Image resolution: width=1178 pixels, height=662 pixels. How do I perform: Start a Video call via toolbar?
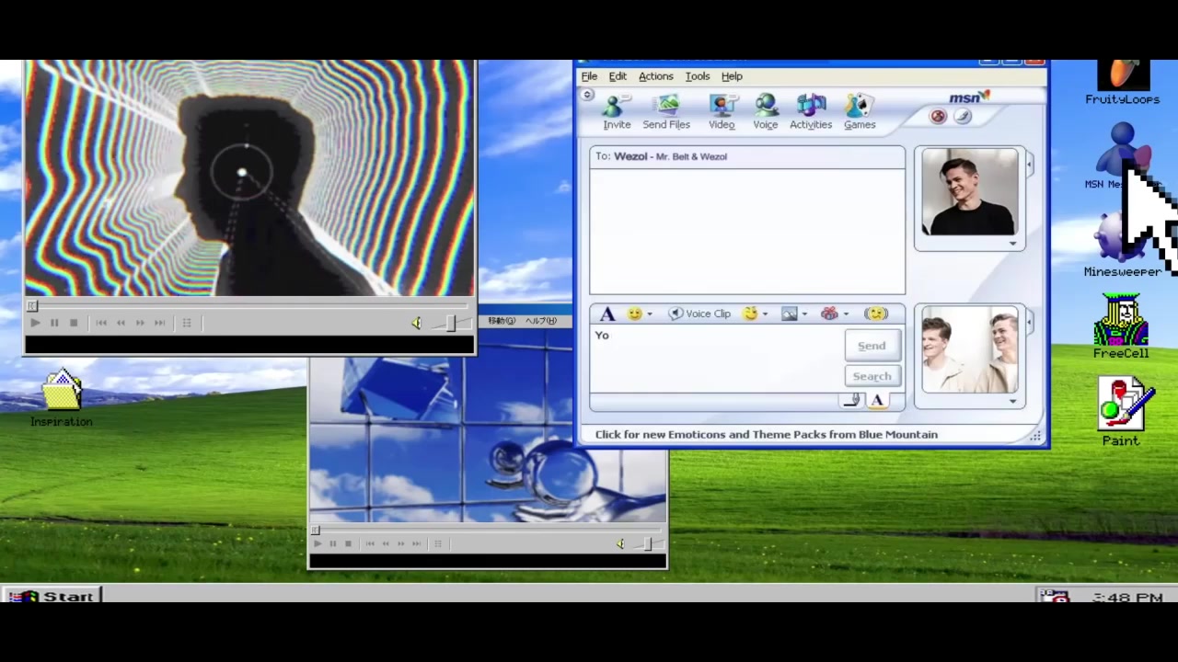(x=722, y=111)
